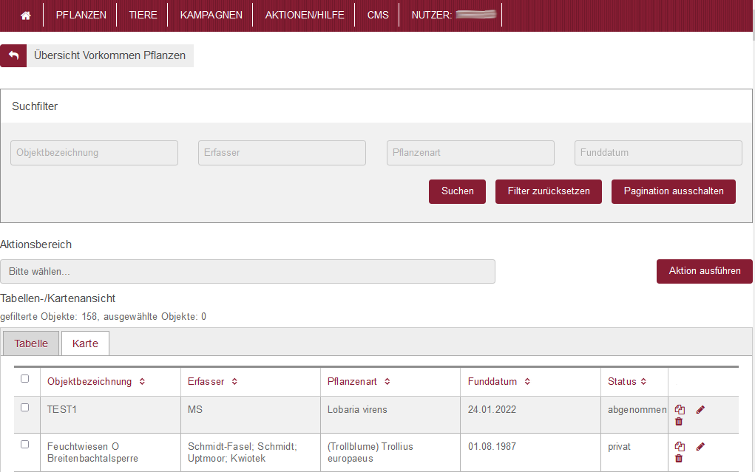The image size is (755, 472).
Task: Copy the TEST1 row entry
Action: pyautogui.click(x=680, y=409)
